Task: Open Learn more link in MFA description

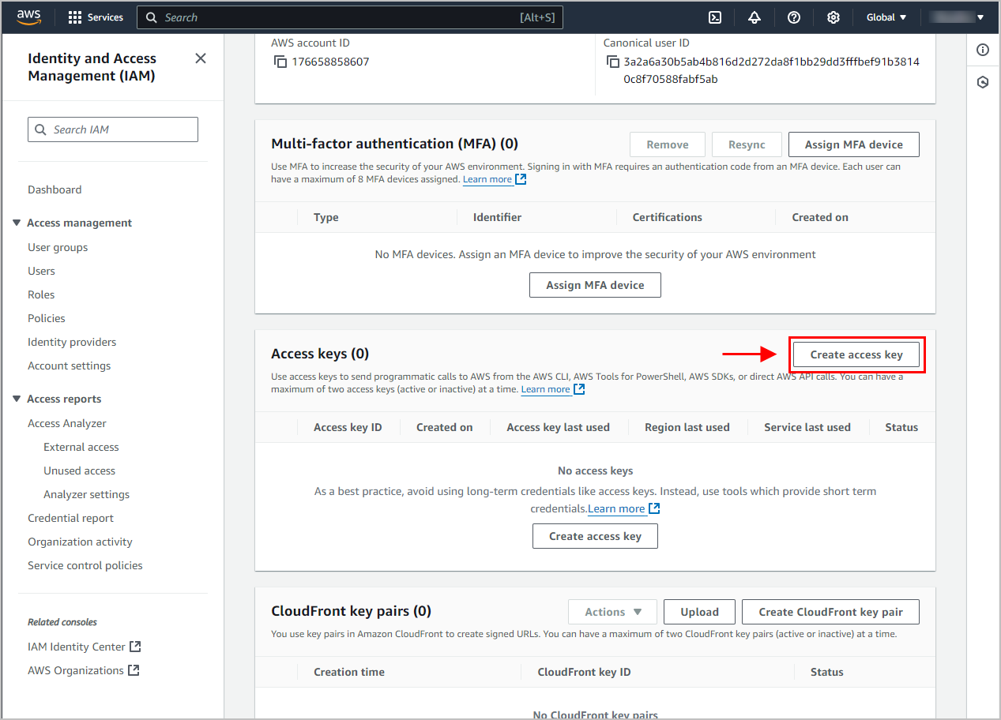Action: coord(487,179)
